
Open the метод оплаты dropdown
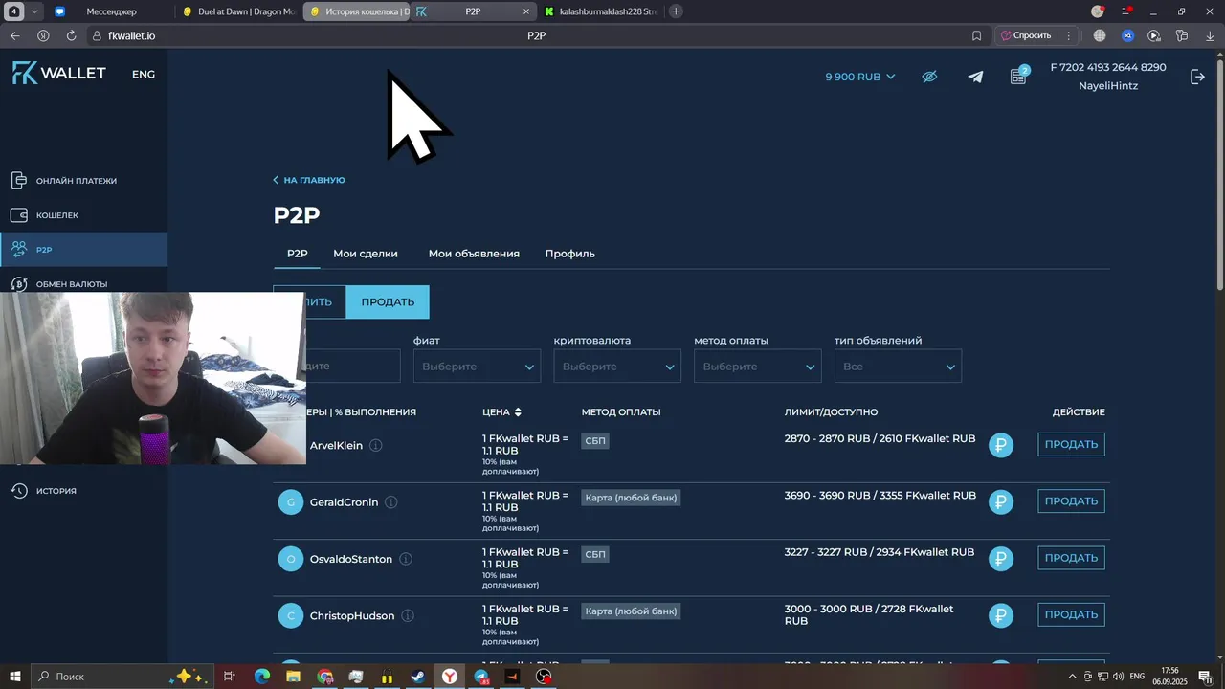[758, 367]
